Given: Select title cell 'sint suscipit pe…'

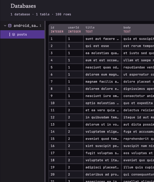Looking at the screenshot, I should 102,146.
